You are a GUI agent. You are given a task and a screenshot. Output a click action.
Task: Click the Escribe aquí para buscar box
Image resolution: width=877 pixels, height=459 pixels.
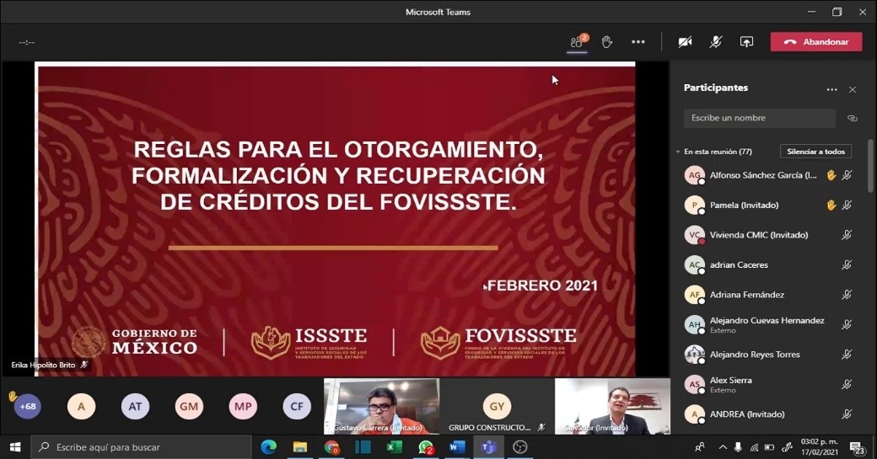coord(141,446)
